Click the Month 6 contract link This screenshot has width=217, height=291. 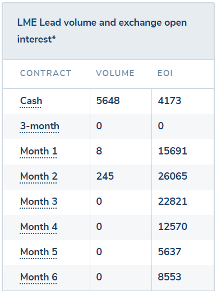coord(39,277)
